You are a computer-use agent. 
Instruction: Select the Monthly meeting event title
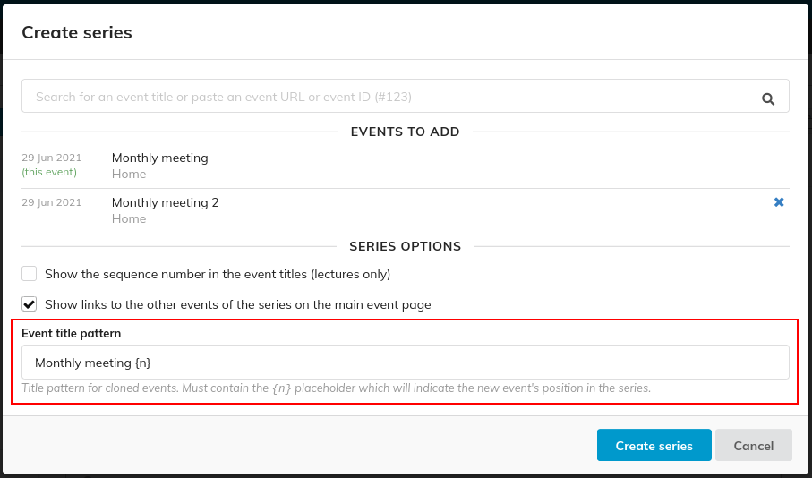(x=160, y=158)
